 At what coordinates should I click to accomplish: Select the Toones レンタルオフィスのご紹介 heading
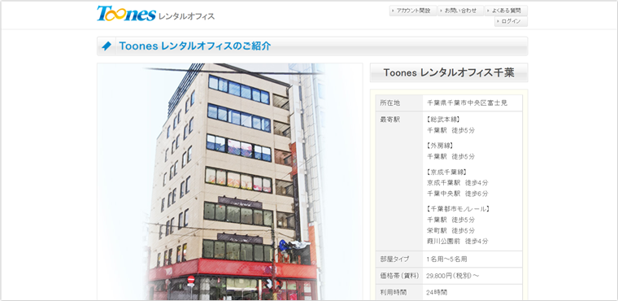click(195, 46)
